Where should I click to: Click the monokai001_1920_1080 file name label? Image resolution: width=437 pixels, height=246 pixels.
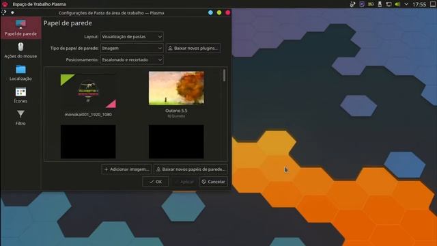(88, 114)
